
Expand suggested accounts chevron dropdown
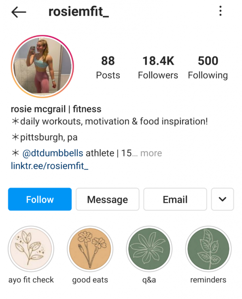[223, 199]
